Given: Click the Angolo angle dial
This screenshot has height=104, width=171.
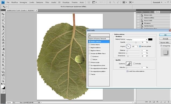Looking at the screenshot, I should point(128,46).
